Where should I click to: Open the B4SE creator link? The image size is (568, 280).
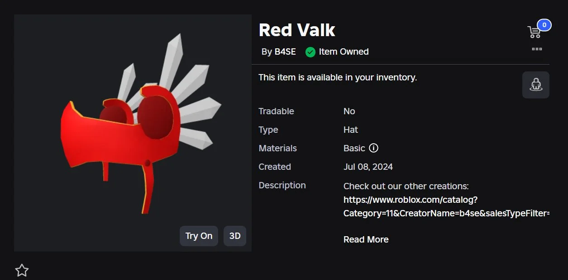[x=285, y=52]
